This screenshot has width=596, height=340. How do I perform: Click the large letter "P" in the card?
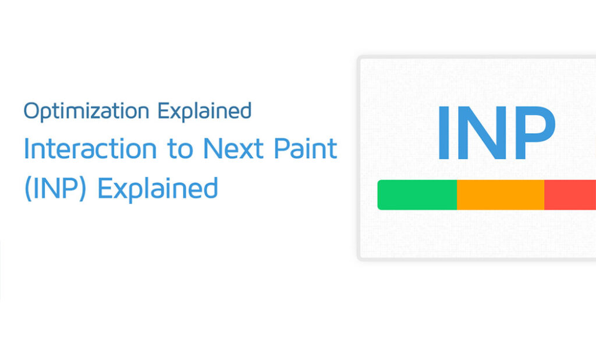533,133
